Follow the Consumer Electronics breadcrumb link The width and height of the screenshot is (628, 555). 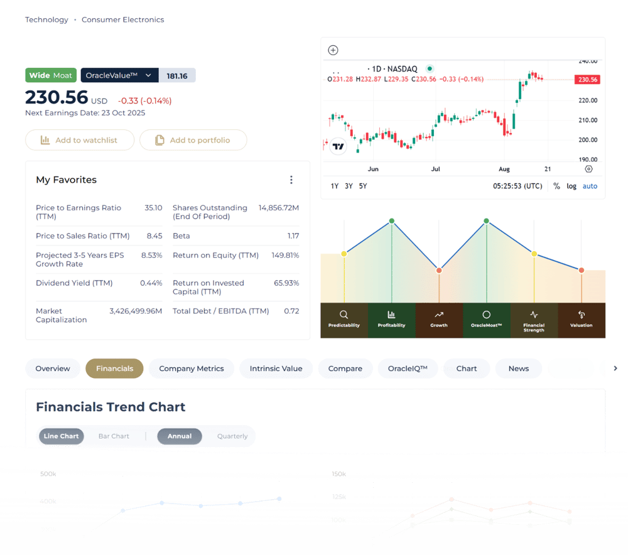pos(123,19)
